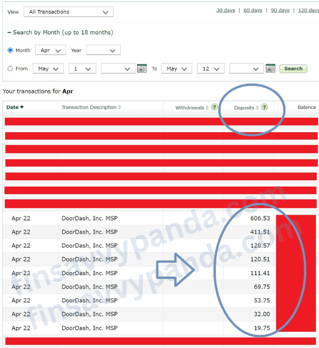The width and height of the screenshot is (319, 348).
Task: Click the 606.53 deposit amount
Action: [x=260, y=218]
